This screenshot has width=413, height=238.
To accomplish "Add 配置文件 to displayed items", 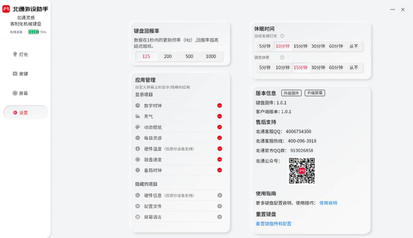I will click(220, 206).
